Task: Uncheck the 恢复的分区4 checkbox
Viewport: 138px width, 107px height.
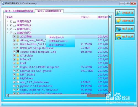Action: pyautogui.click(x=11, y=33)
